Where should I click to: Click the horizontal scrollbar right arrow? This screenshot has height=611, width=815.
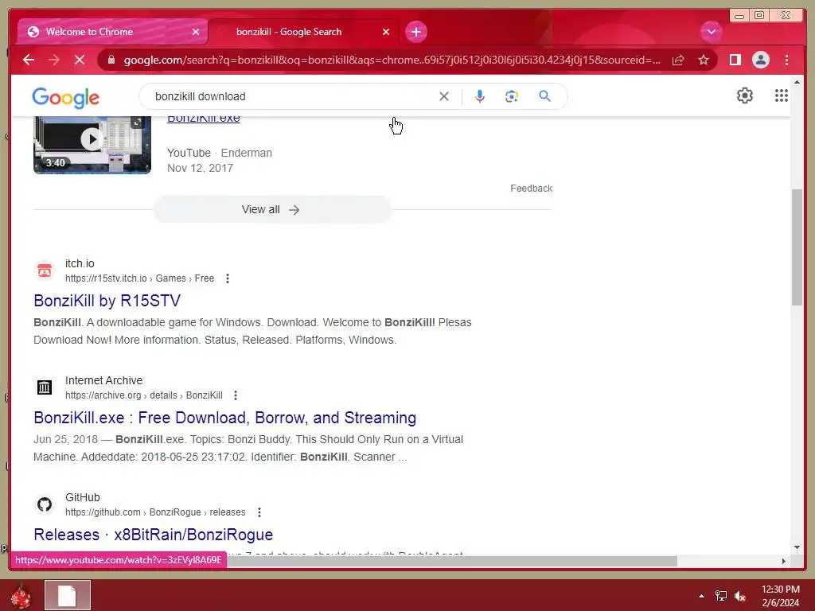(784, 561)
